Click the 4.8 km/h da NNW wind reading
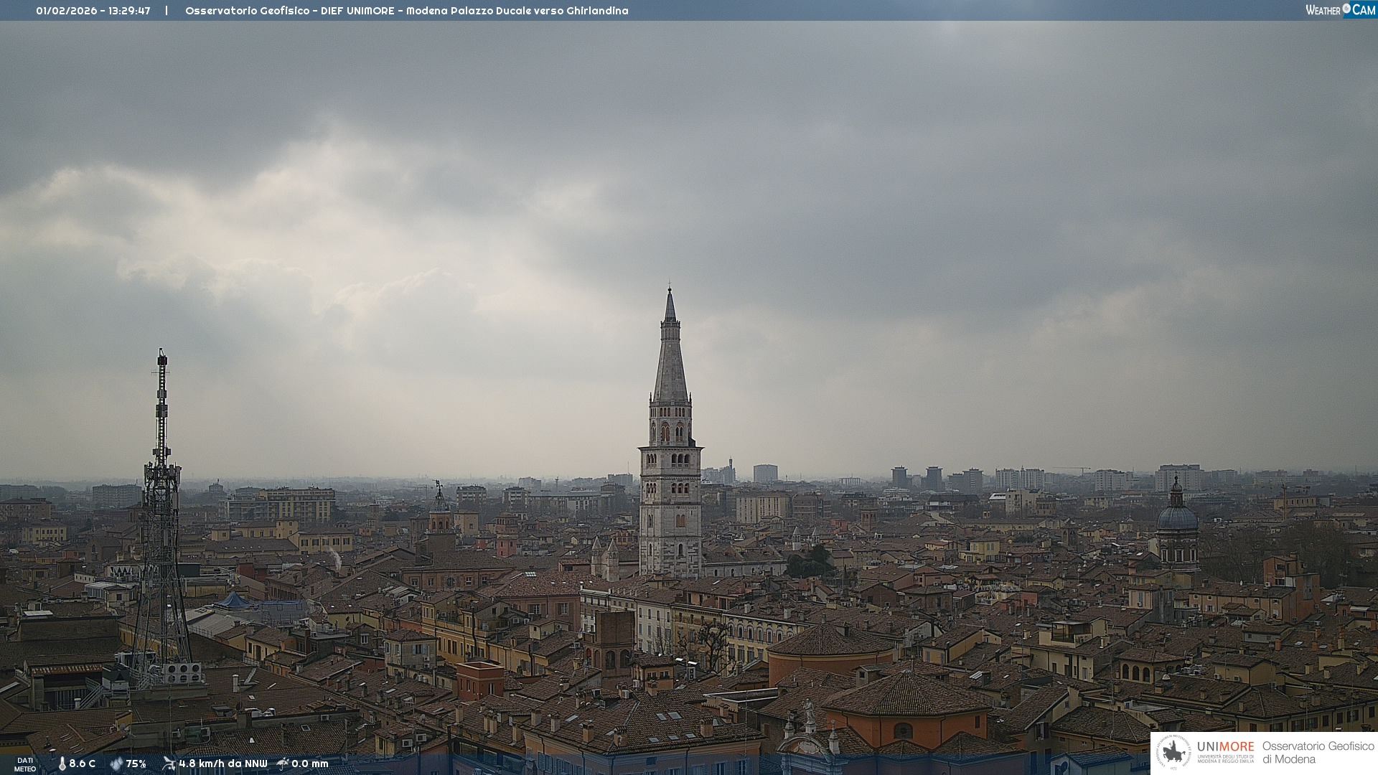Viewport: 1378px width, 775px height. 222,764
